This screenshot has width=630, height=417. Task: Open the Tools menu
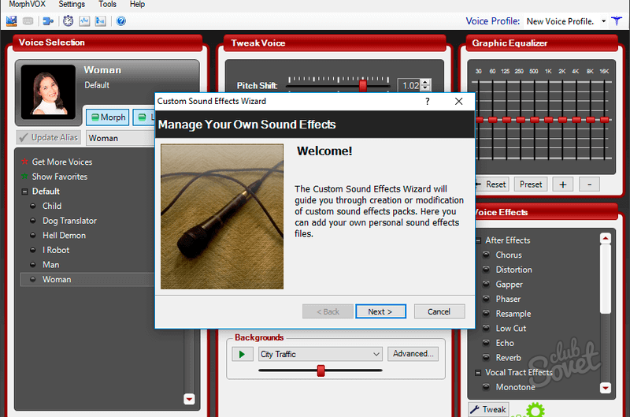(107, 5)
